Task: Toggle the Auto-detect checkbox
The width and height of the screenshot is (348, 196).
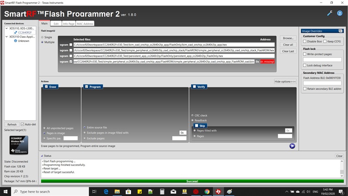Action: point(23,124)
